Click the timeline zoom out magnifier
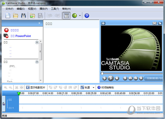The image size is (165, 119). (x=10, y=87)
